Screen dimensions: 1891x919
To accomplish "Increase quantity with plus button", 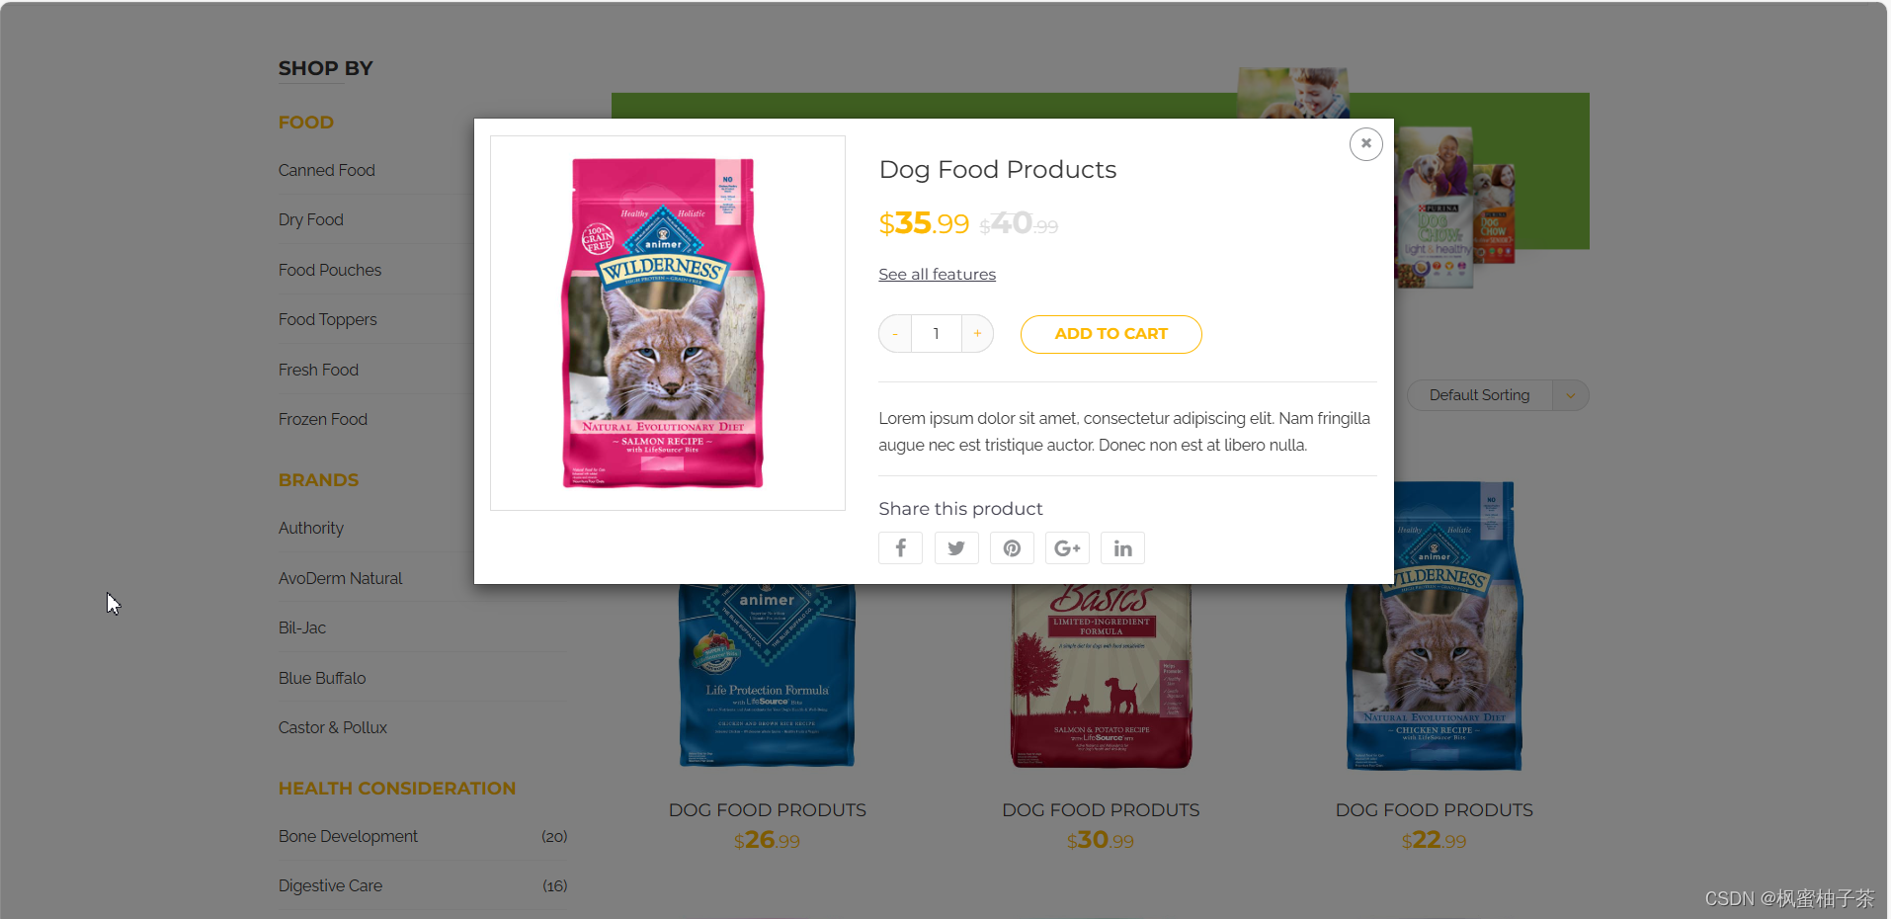I will pos(977,334).
